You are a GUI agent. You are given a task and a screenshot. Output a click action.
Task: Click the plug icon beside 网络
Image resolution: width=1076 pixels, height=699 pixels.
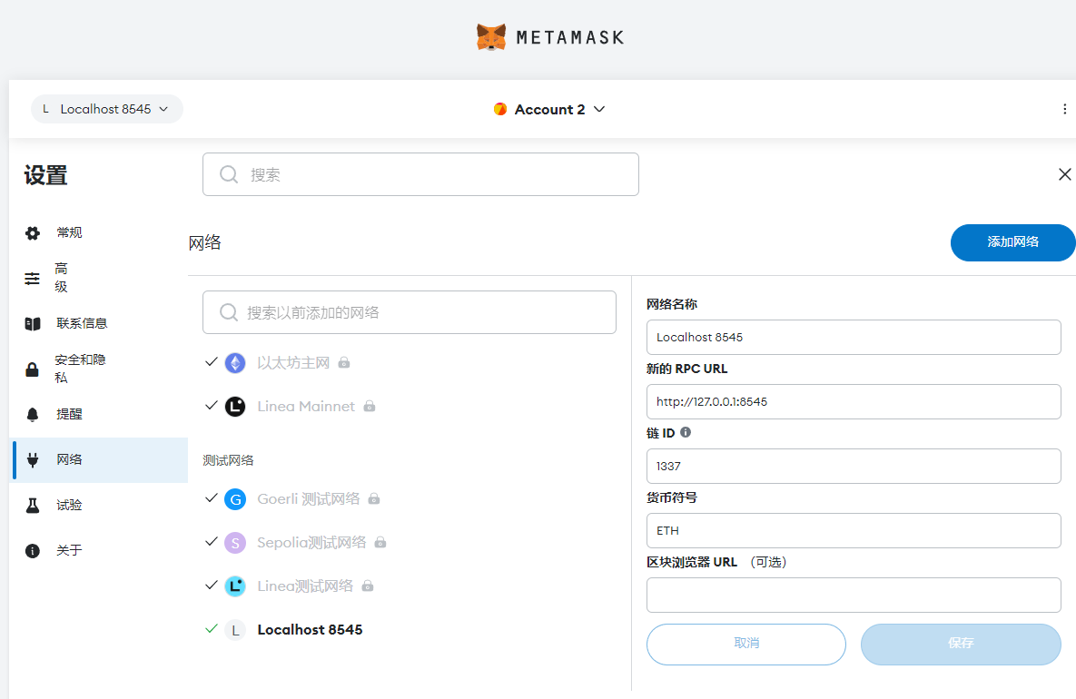tap(33, 459)
